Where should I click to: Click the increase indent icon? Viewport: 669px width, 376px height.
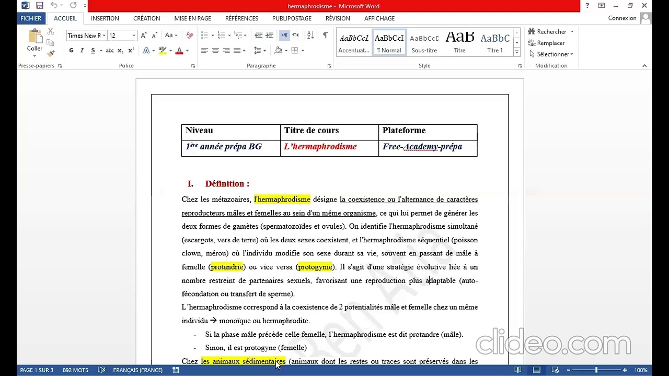pos(269,36)
